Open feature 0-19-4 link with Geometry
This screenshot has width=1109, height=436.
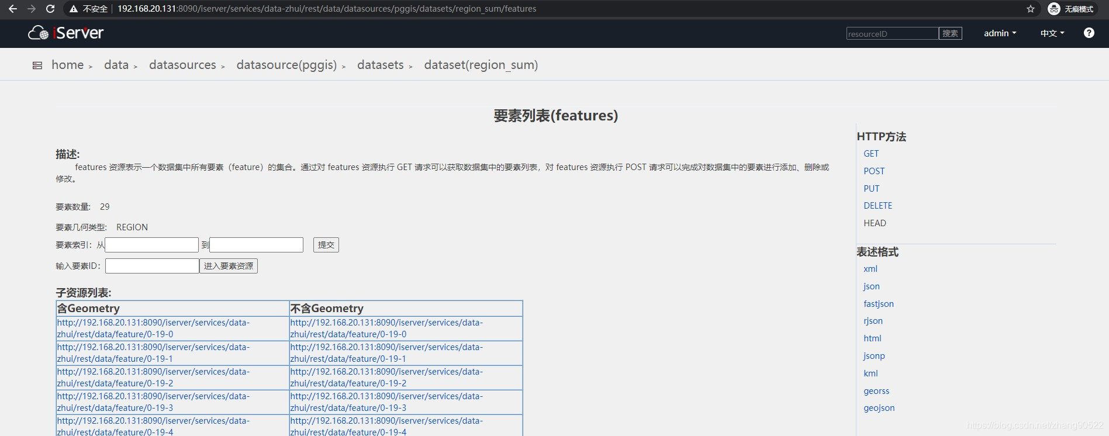click(x=153, y=426)
